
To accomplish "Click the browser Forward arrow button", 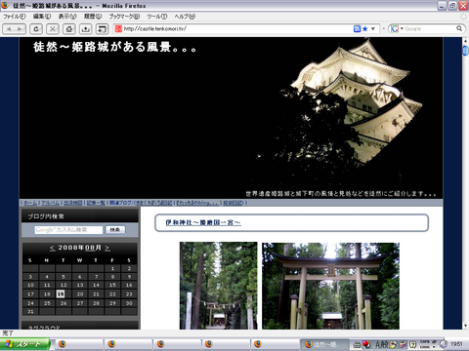I will [x=20, y=29].
